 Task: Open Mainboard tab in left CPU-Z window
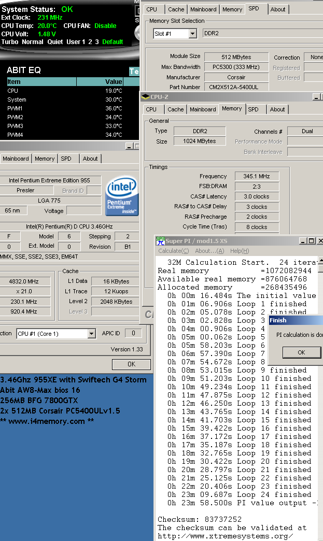point(16,159)
